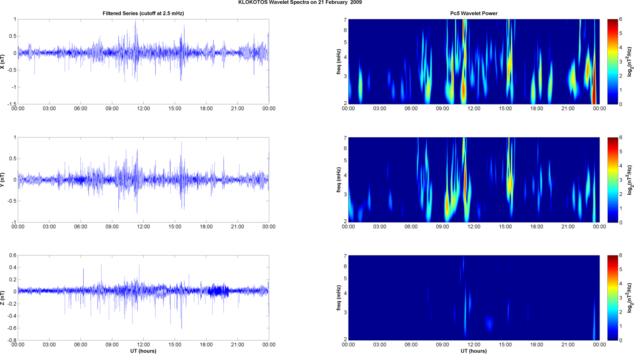Click the '-0.8' tick on the Z (nT) axis
The height and width of the screenshot is (354, 634).
(x=12, y=340)
